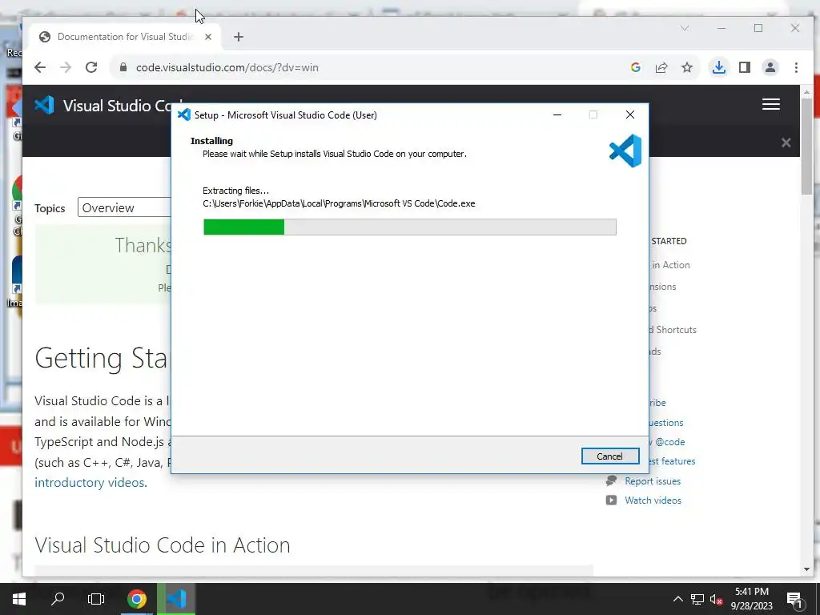Open the Windows Start menu
The height and width of the screenshot is (615, 820).
coord(19,599)
